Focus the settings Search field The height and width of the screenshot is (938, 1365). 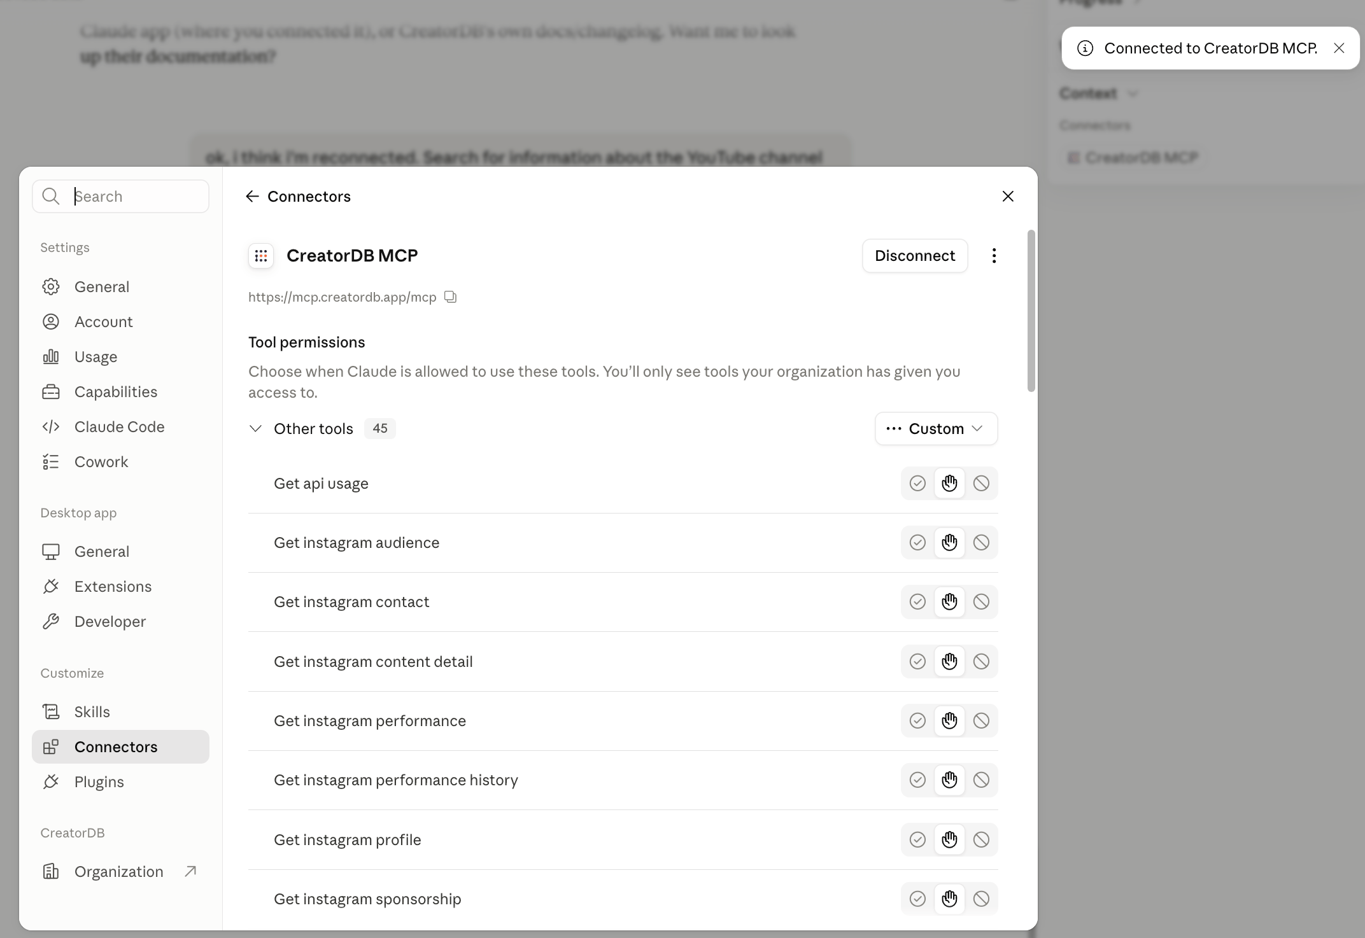point(120,197)
